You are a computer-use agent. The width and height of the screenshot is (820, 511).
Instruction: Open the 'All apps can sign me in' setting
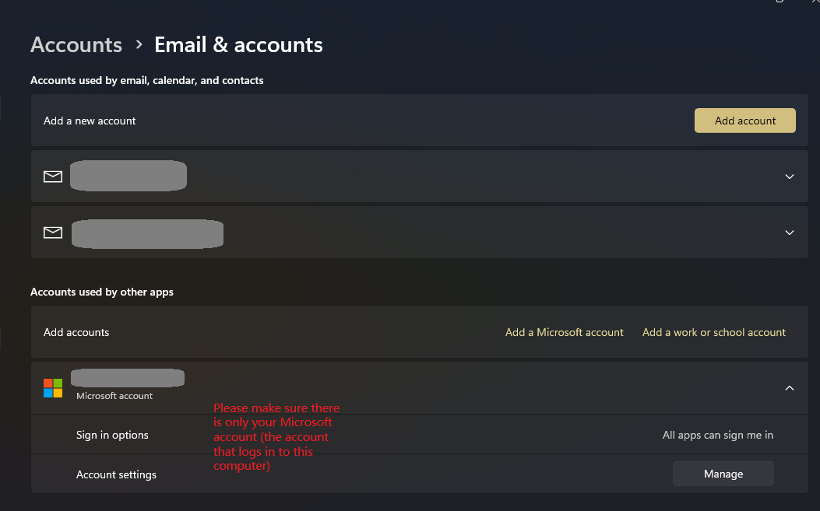tap(717, 435)
